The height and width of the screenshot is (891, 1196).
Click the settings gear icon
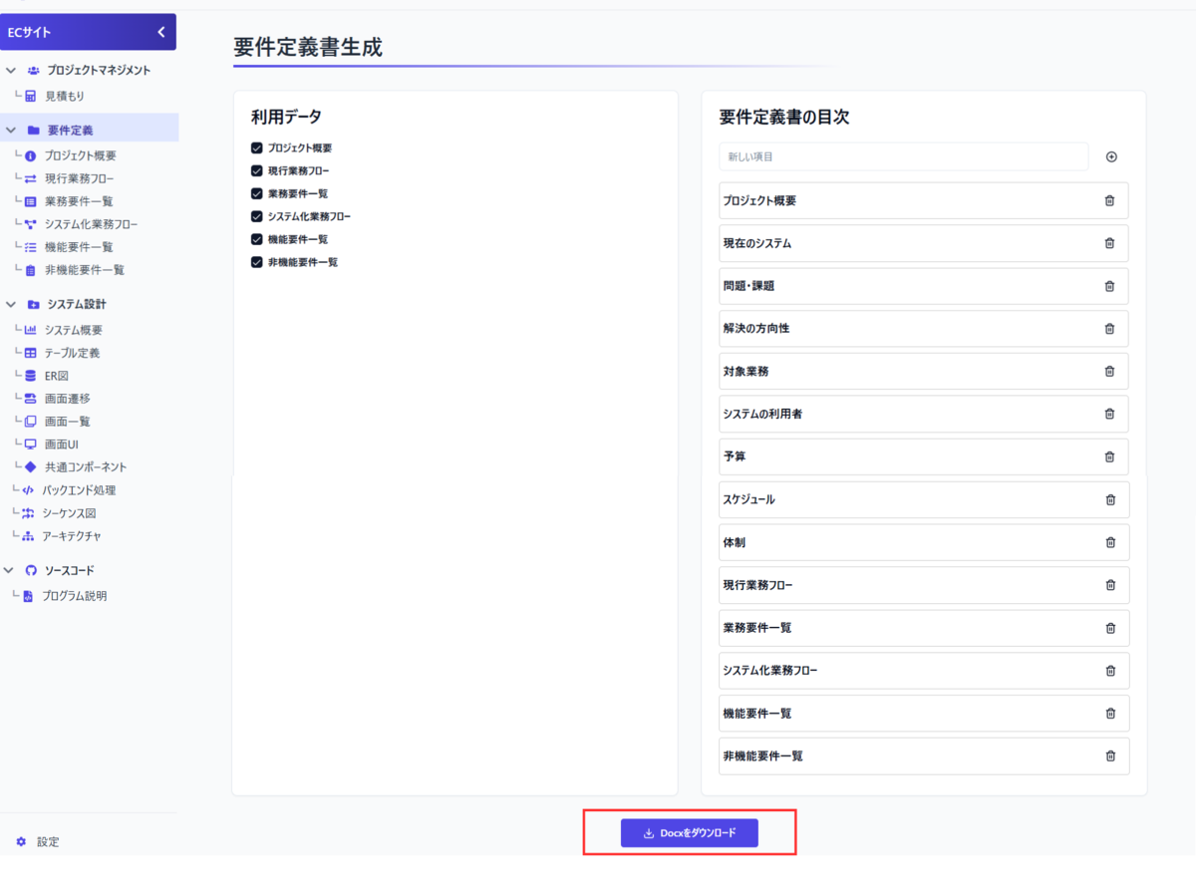tap(21, 842)
